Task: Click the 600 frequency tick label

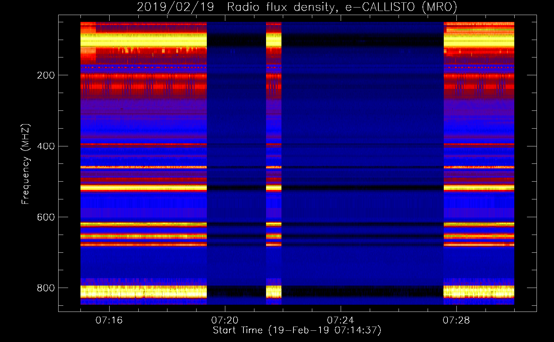Action: 46,218
